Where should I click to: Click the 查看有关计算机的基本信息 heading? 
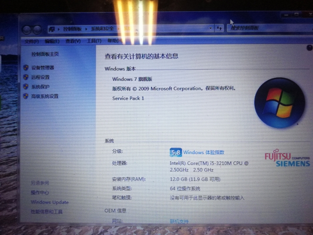tap(141, 56)
